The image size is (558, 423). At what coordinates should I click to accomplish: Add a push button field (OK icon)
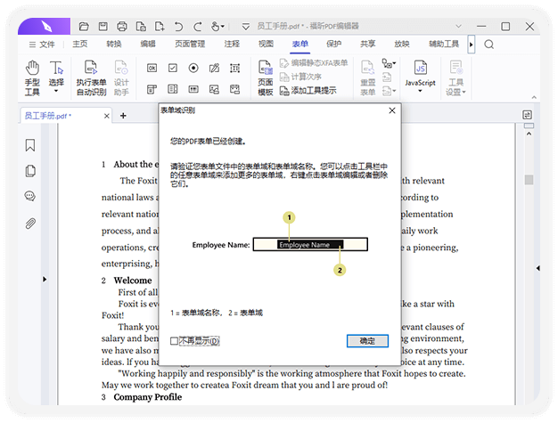point(152,68)
